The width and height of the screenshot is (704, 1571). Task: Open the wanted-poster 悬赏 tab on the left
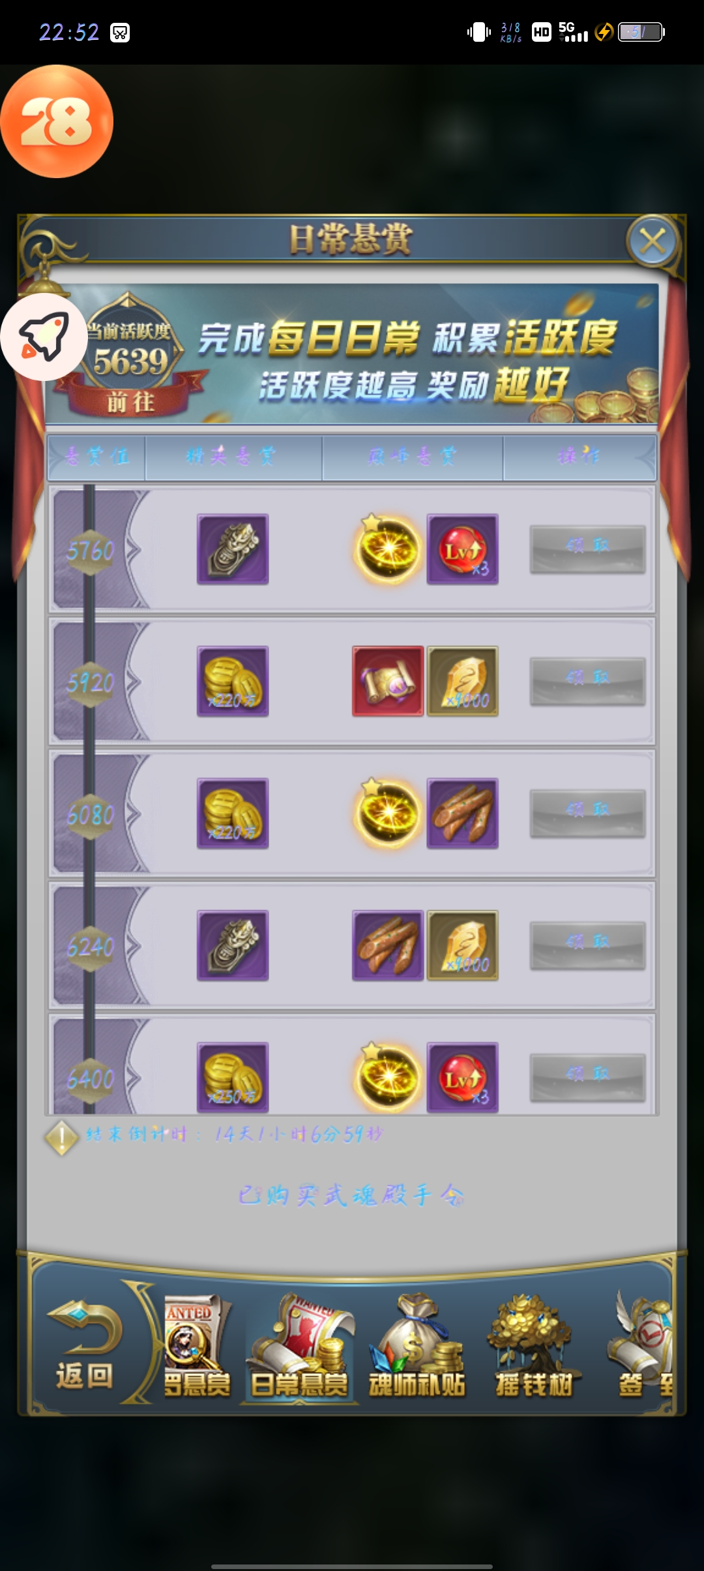[197, 1347]
